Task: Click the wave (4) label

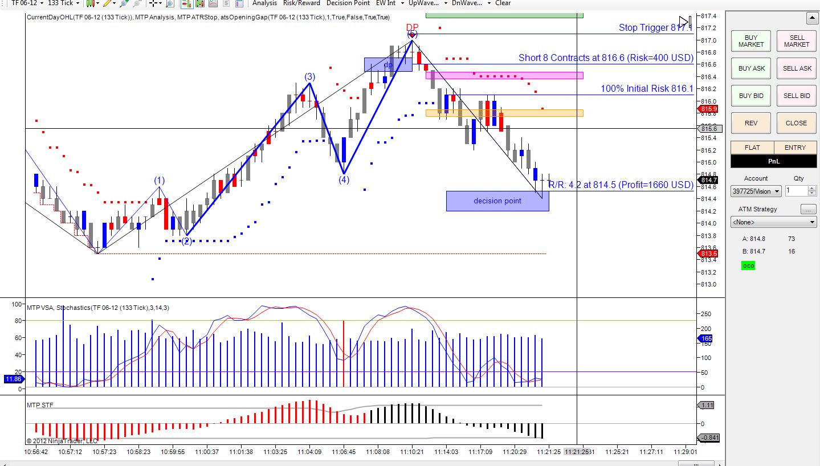Action: (344, 179)
